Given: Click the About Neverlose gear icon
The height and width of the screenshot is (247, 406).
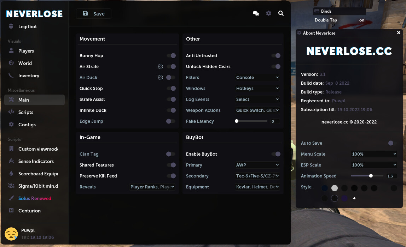Looking at the screenshot, I should click(299, 33).
